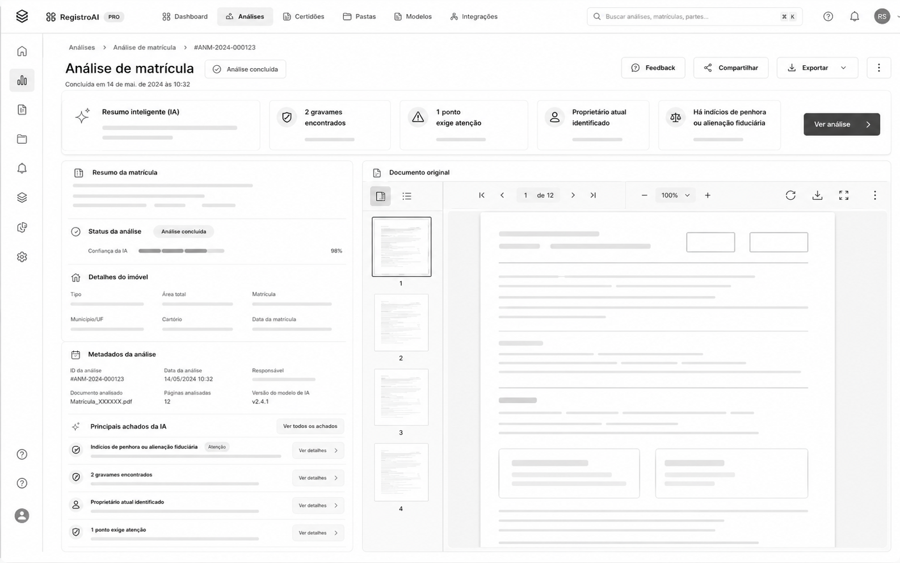
Task: Open settings gear in the sidebar
Action: coord(22,257)
